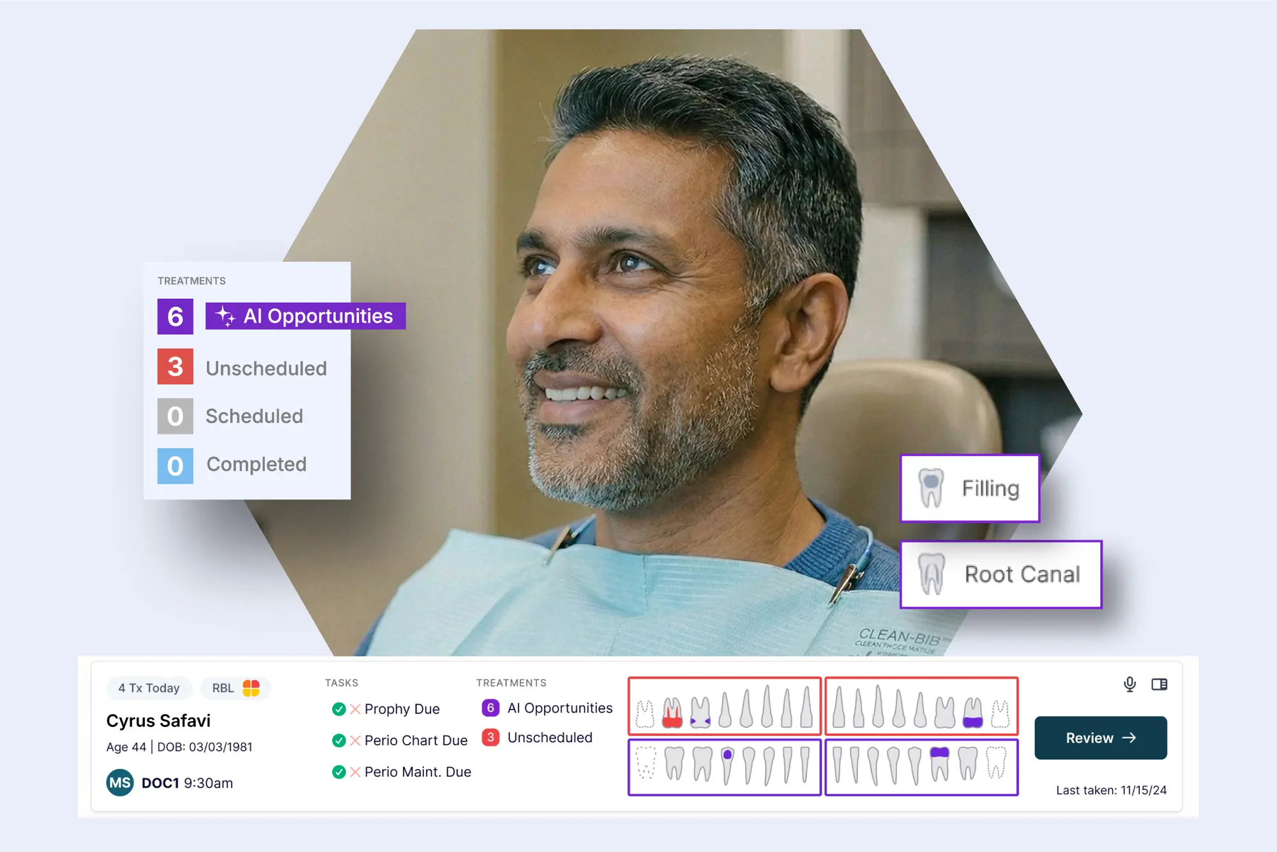The width and height of the screenshot is (1277, 852).
Task: Dismiss Perio Maint. Due with red X
Action: click(356, 772)
